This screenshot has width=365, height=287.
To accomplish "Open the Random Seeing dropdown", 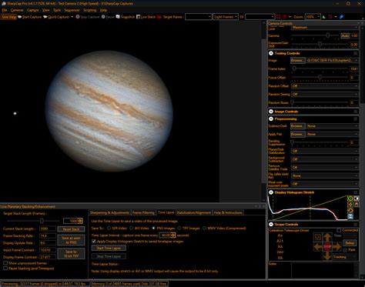I will [x=325, y=95].
